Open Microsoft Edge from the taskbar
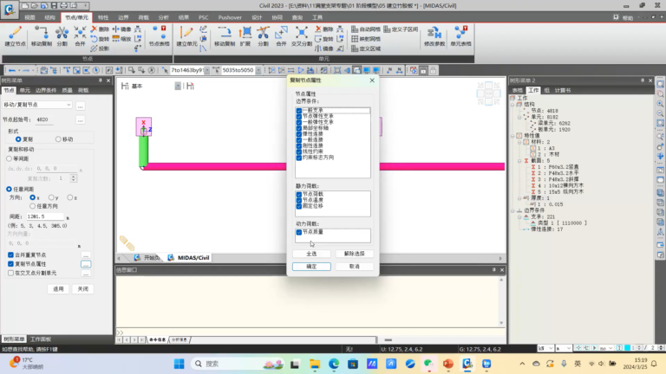666x374 pixels. (333, 364)
